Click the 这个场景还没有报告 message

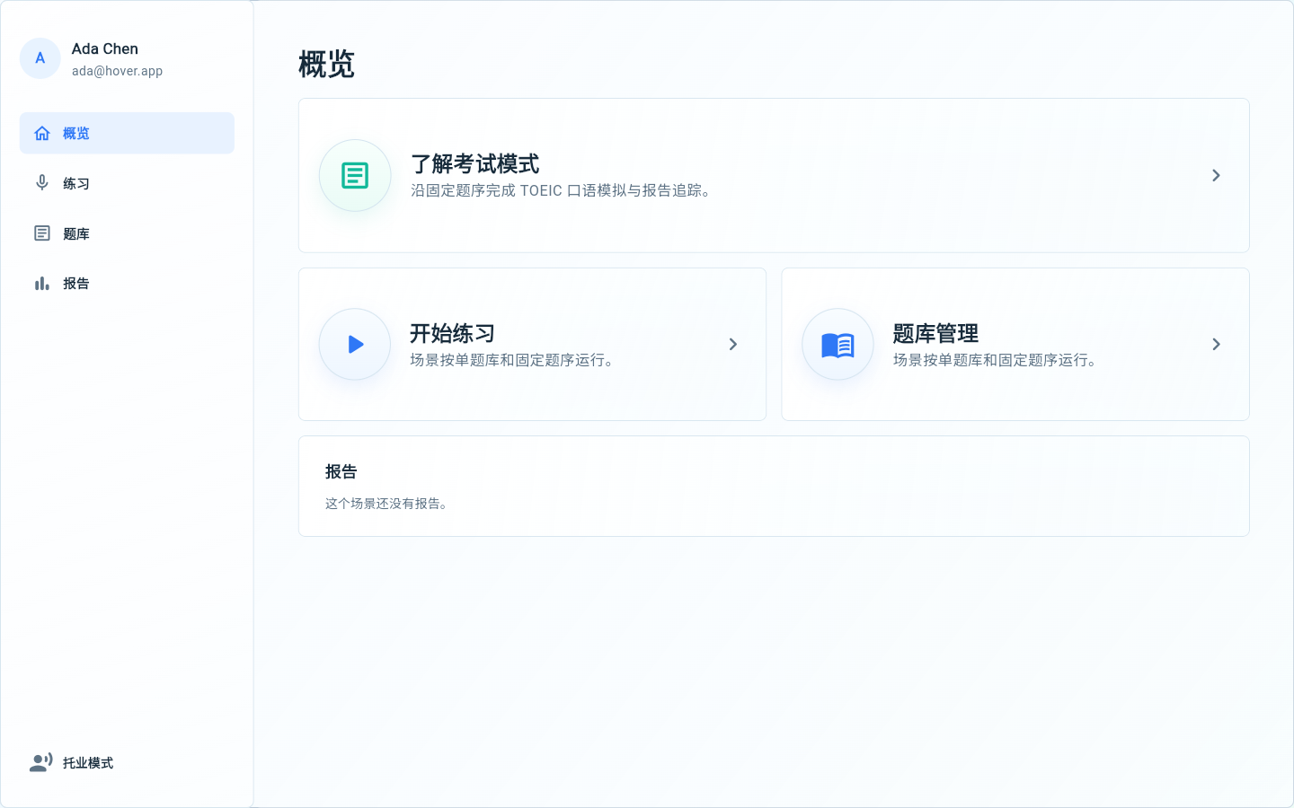click(387, 504)
